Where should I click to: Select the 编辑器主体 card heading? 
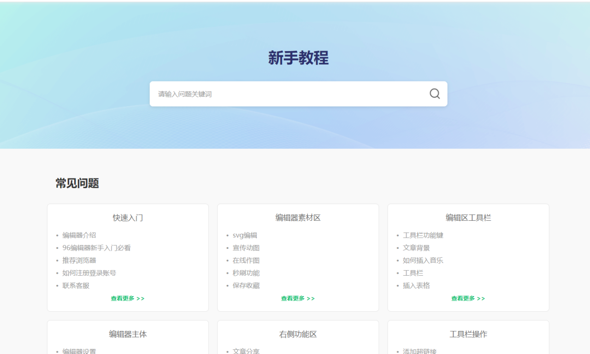pyautogui.click(x=128, y=334)
